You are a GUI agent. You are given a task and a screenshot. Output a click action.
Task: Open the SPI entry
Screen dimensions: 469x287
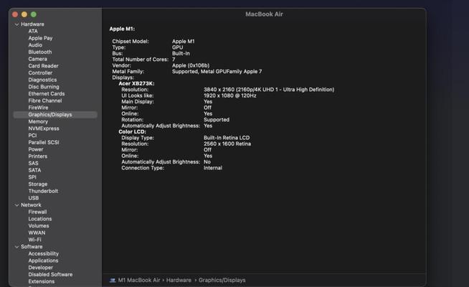[32, 177]
